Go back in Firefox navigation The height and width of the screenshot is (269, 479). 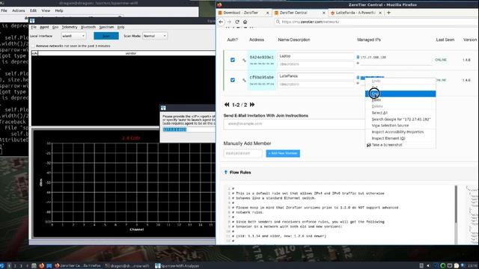coord(221,22)
